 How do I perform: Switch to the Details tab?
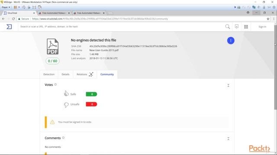tap(65, 74)
